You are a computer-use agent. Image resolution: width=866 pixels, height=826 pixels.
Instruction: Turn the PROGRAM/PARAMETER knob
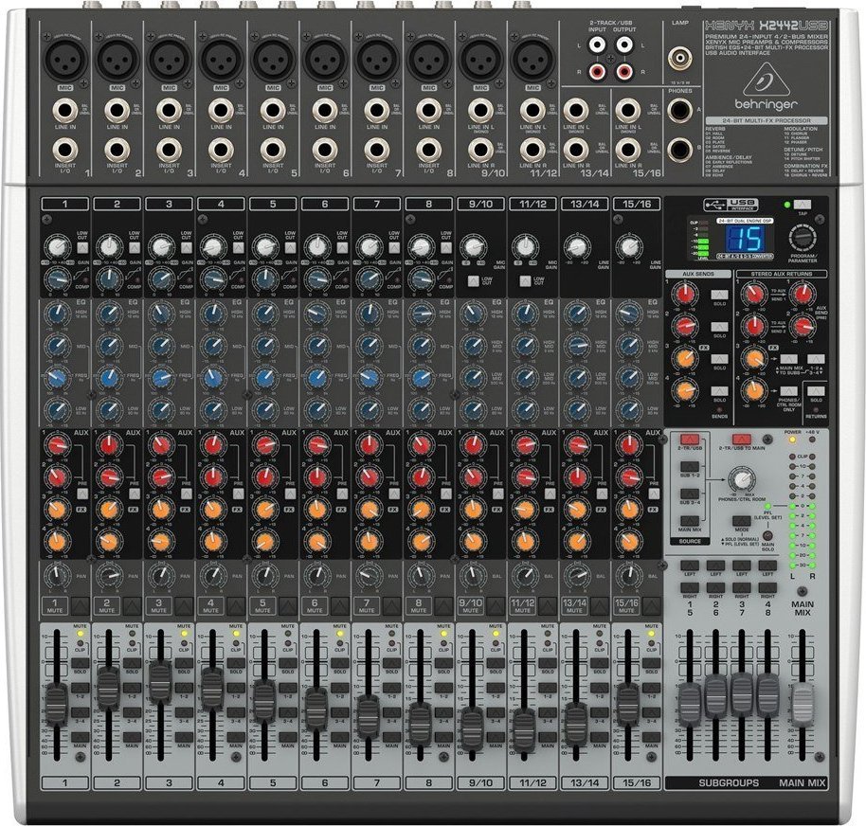[x=802, y=239]
